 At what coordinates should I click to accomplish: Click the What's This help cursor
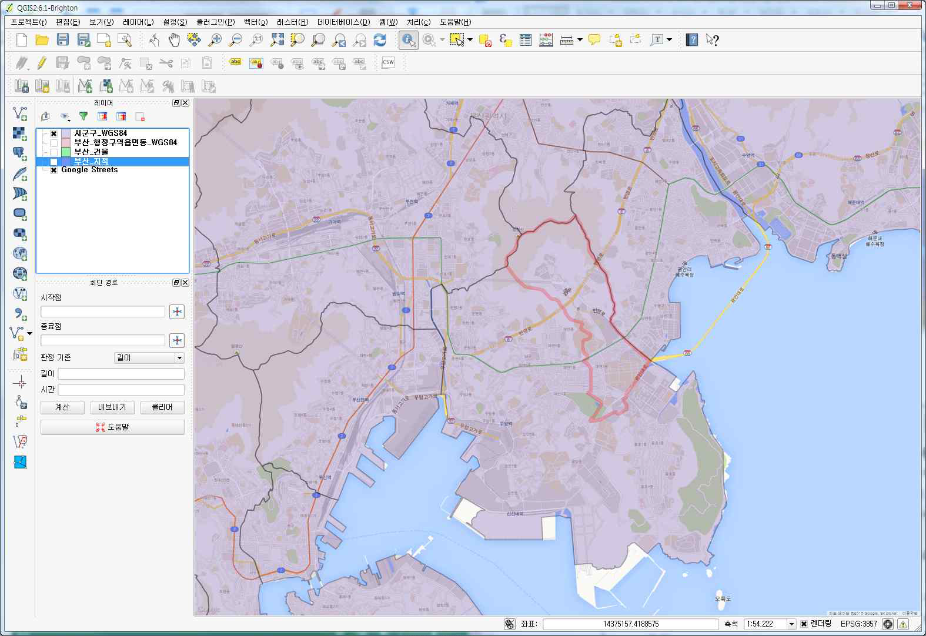pos(713,40)
